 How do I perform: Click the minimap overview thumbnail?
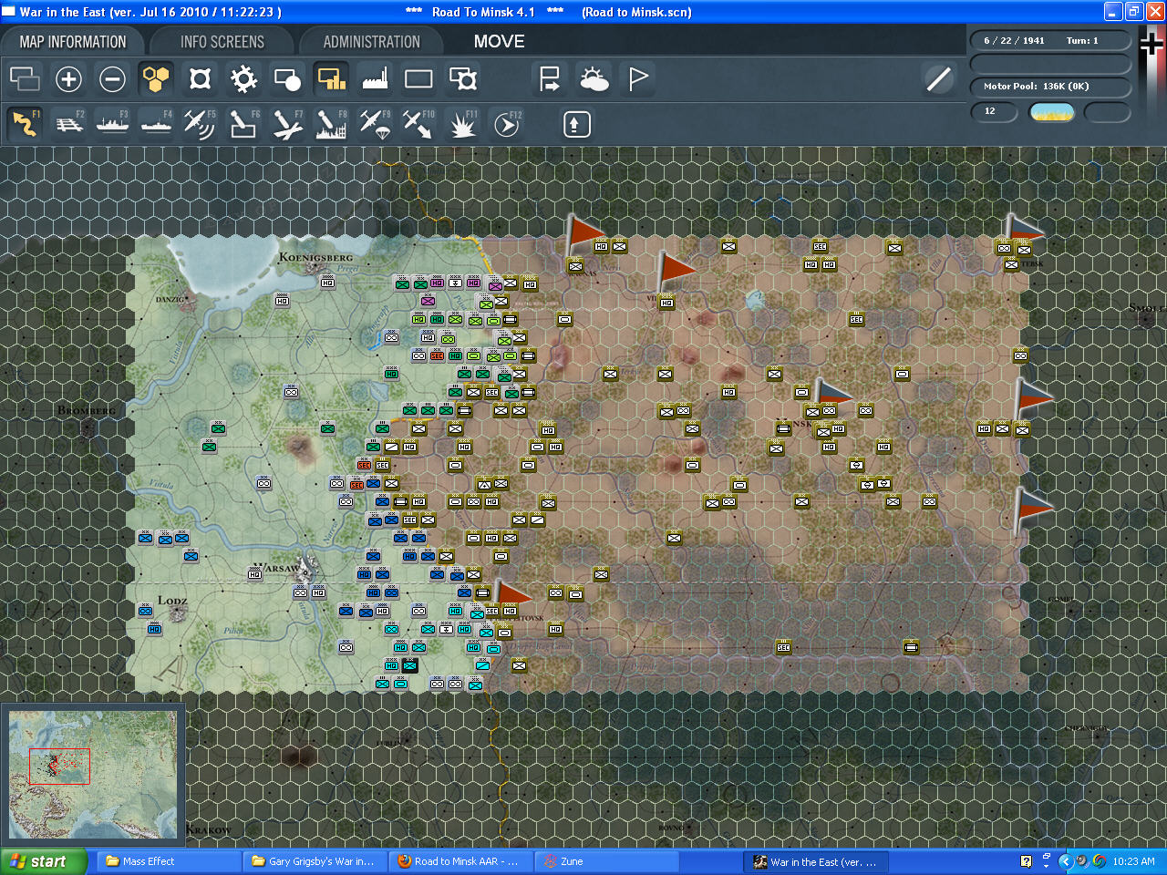tap(93, 775)
